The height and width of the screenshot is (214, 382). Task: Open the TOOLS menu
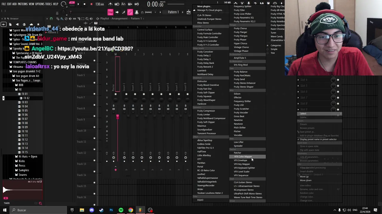coord(49,4)
